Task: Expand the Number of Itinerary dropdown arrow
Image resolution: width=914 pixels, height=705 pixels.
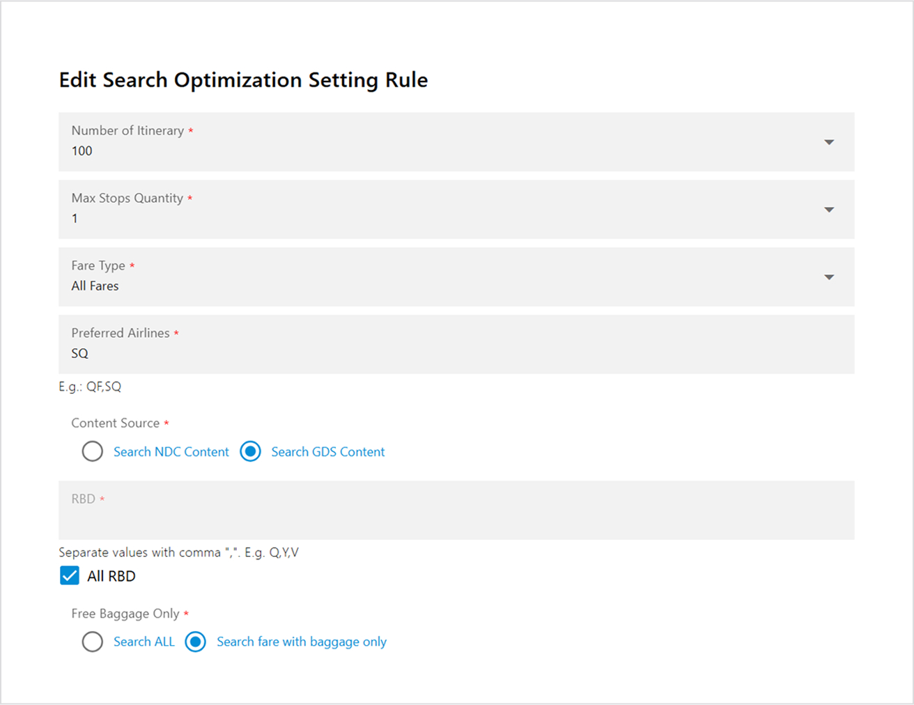Action: pyautogui.click(x=828, y=142)
